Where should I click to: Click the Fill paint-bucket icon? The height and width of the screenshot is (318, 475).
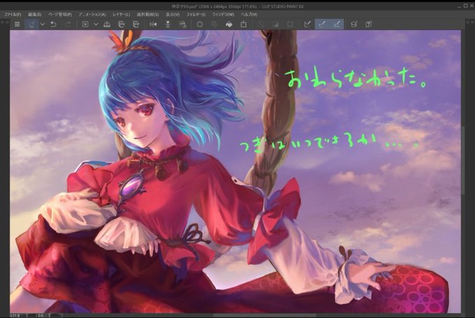[229, 24]
